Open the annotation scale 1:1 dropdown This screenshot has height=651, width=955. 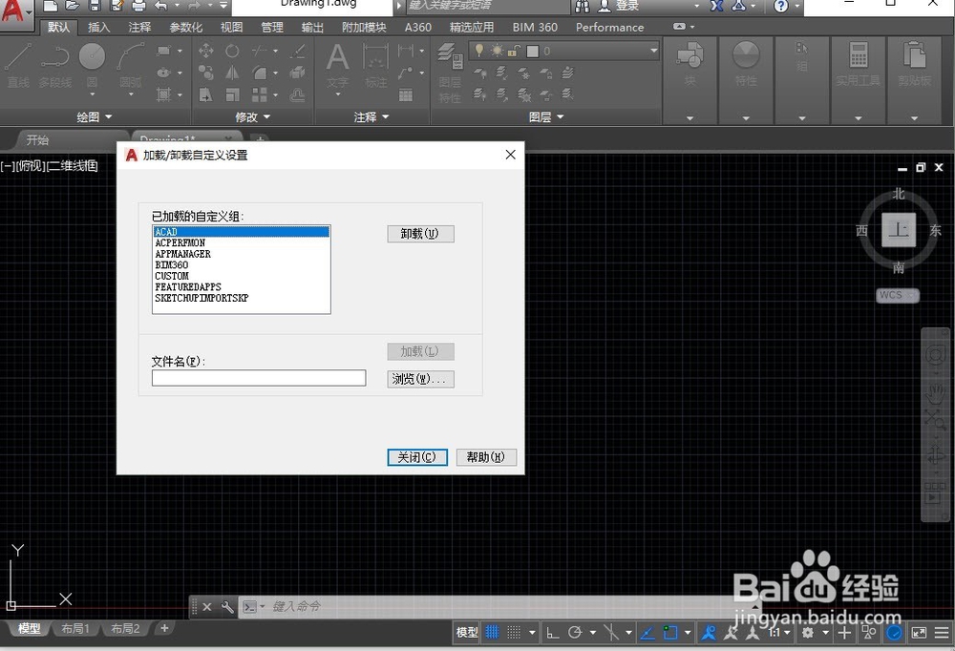click(x=778, y=633)
